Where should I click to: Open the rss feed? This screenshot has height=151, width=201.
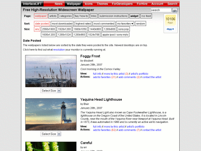click(146, 16)
